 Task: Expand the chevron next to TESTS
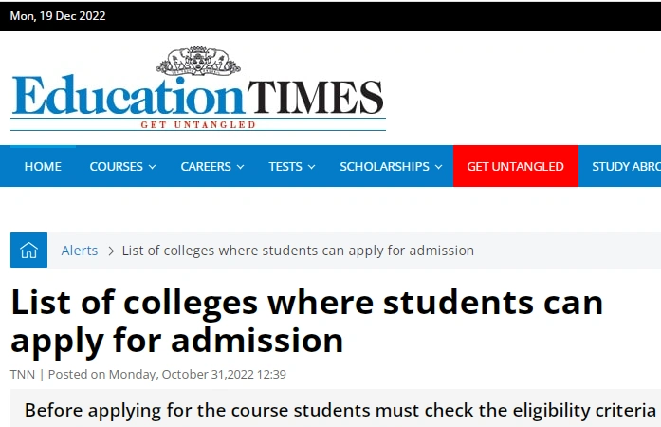[x=311, y=167]
